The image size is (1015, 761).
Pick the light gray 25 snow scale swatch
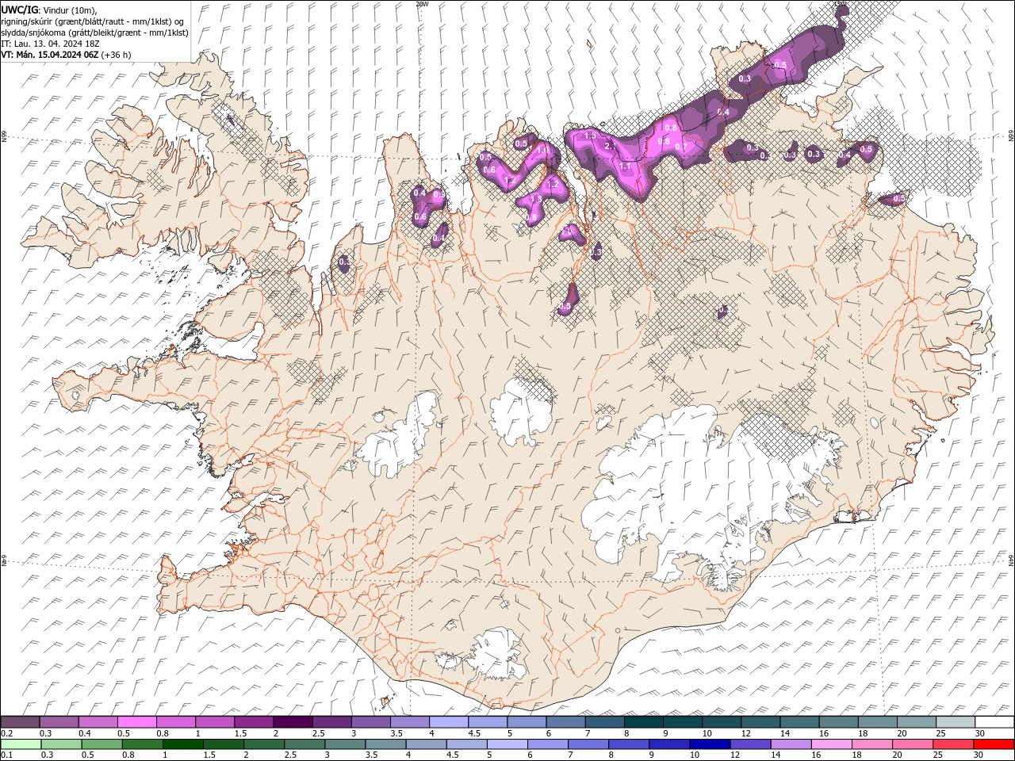pyautogui.click(x=955, y=722)
